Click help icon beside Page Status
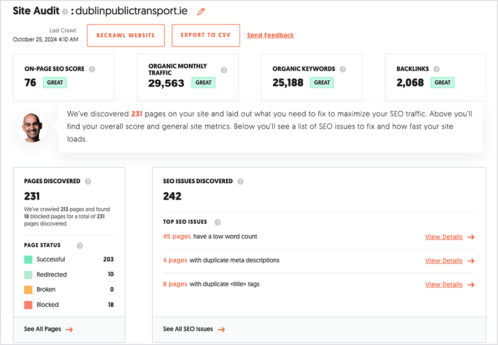Image resolution: width=498 pixels, height=345 pixels. coord(80,245)
